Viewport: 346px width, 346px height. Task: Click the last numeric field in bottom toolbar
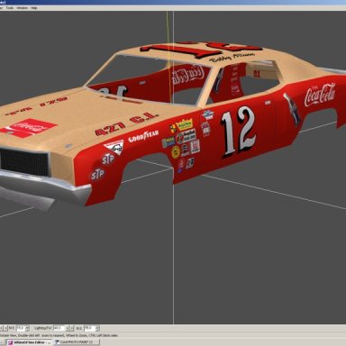click(90, 328)
